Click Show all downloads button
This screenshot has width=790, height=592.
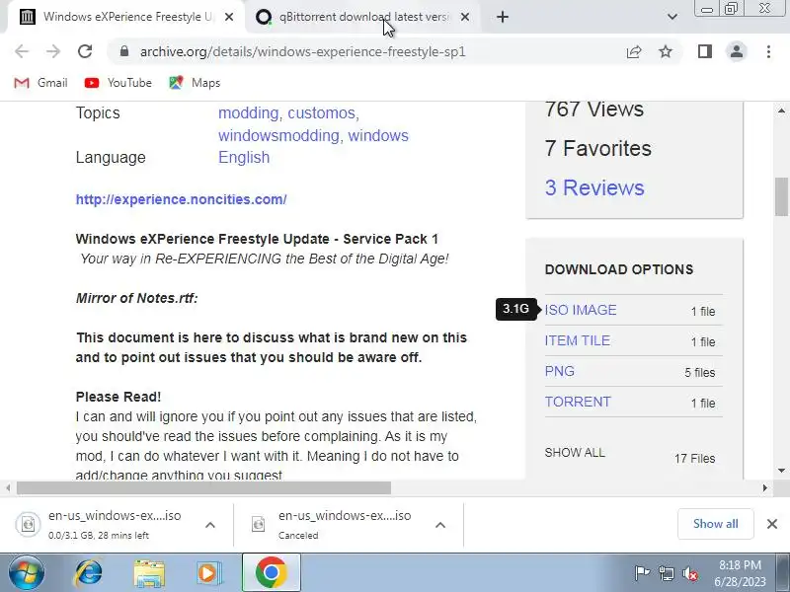click(715, 524)
